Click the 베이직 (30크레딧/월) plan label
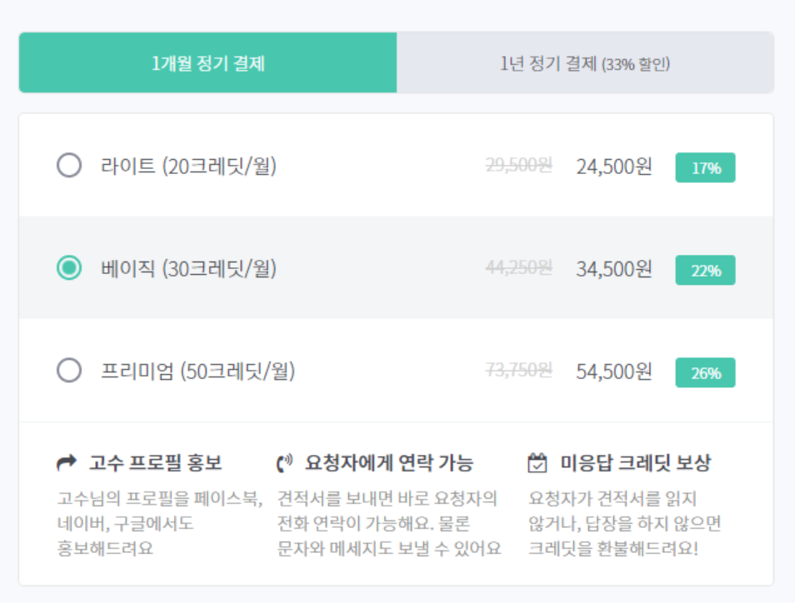Viewport: 795px width, 603px height. pos(188,269)
